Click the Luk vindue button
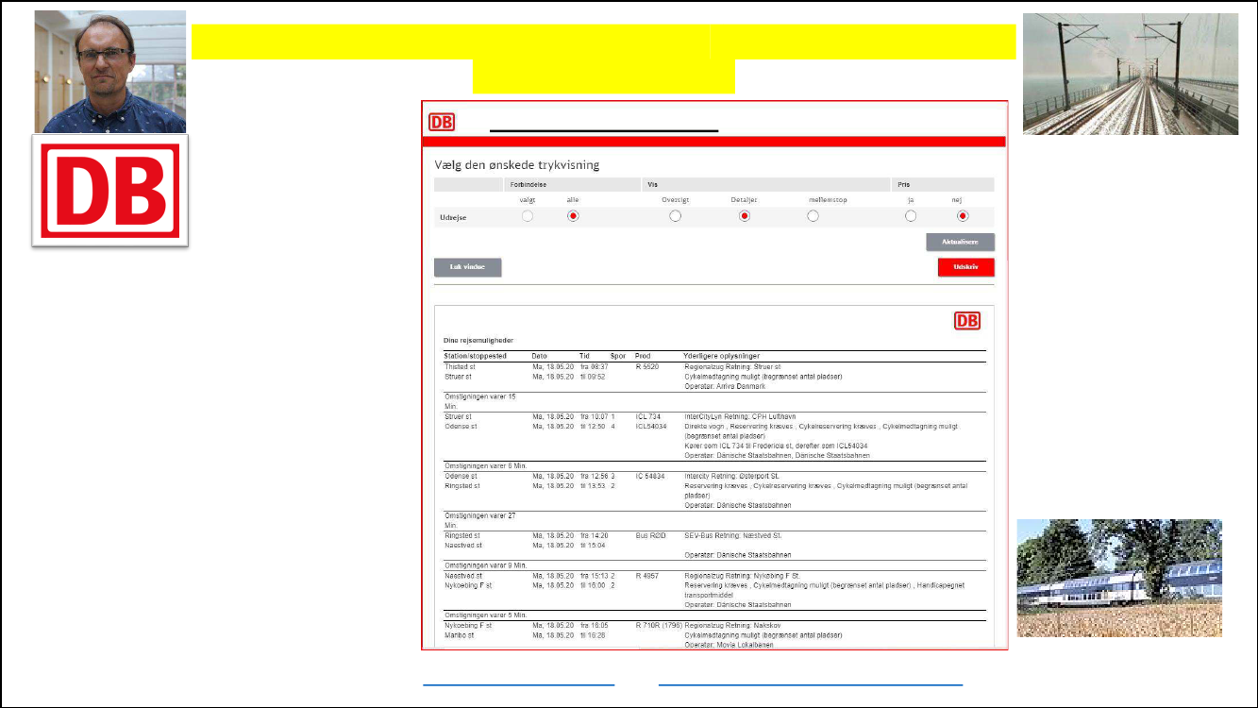1258x708 pixels. point(467,267)
